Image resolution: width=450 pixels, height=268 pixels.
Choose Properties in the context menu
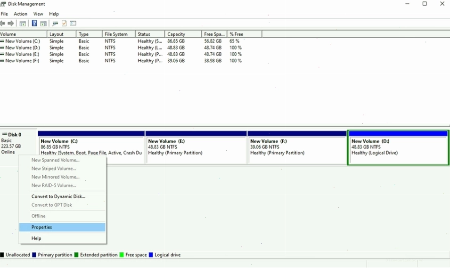coord(62,227)
